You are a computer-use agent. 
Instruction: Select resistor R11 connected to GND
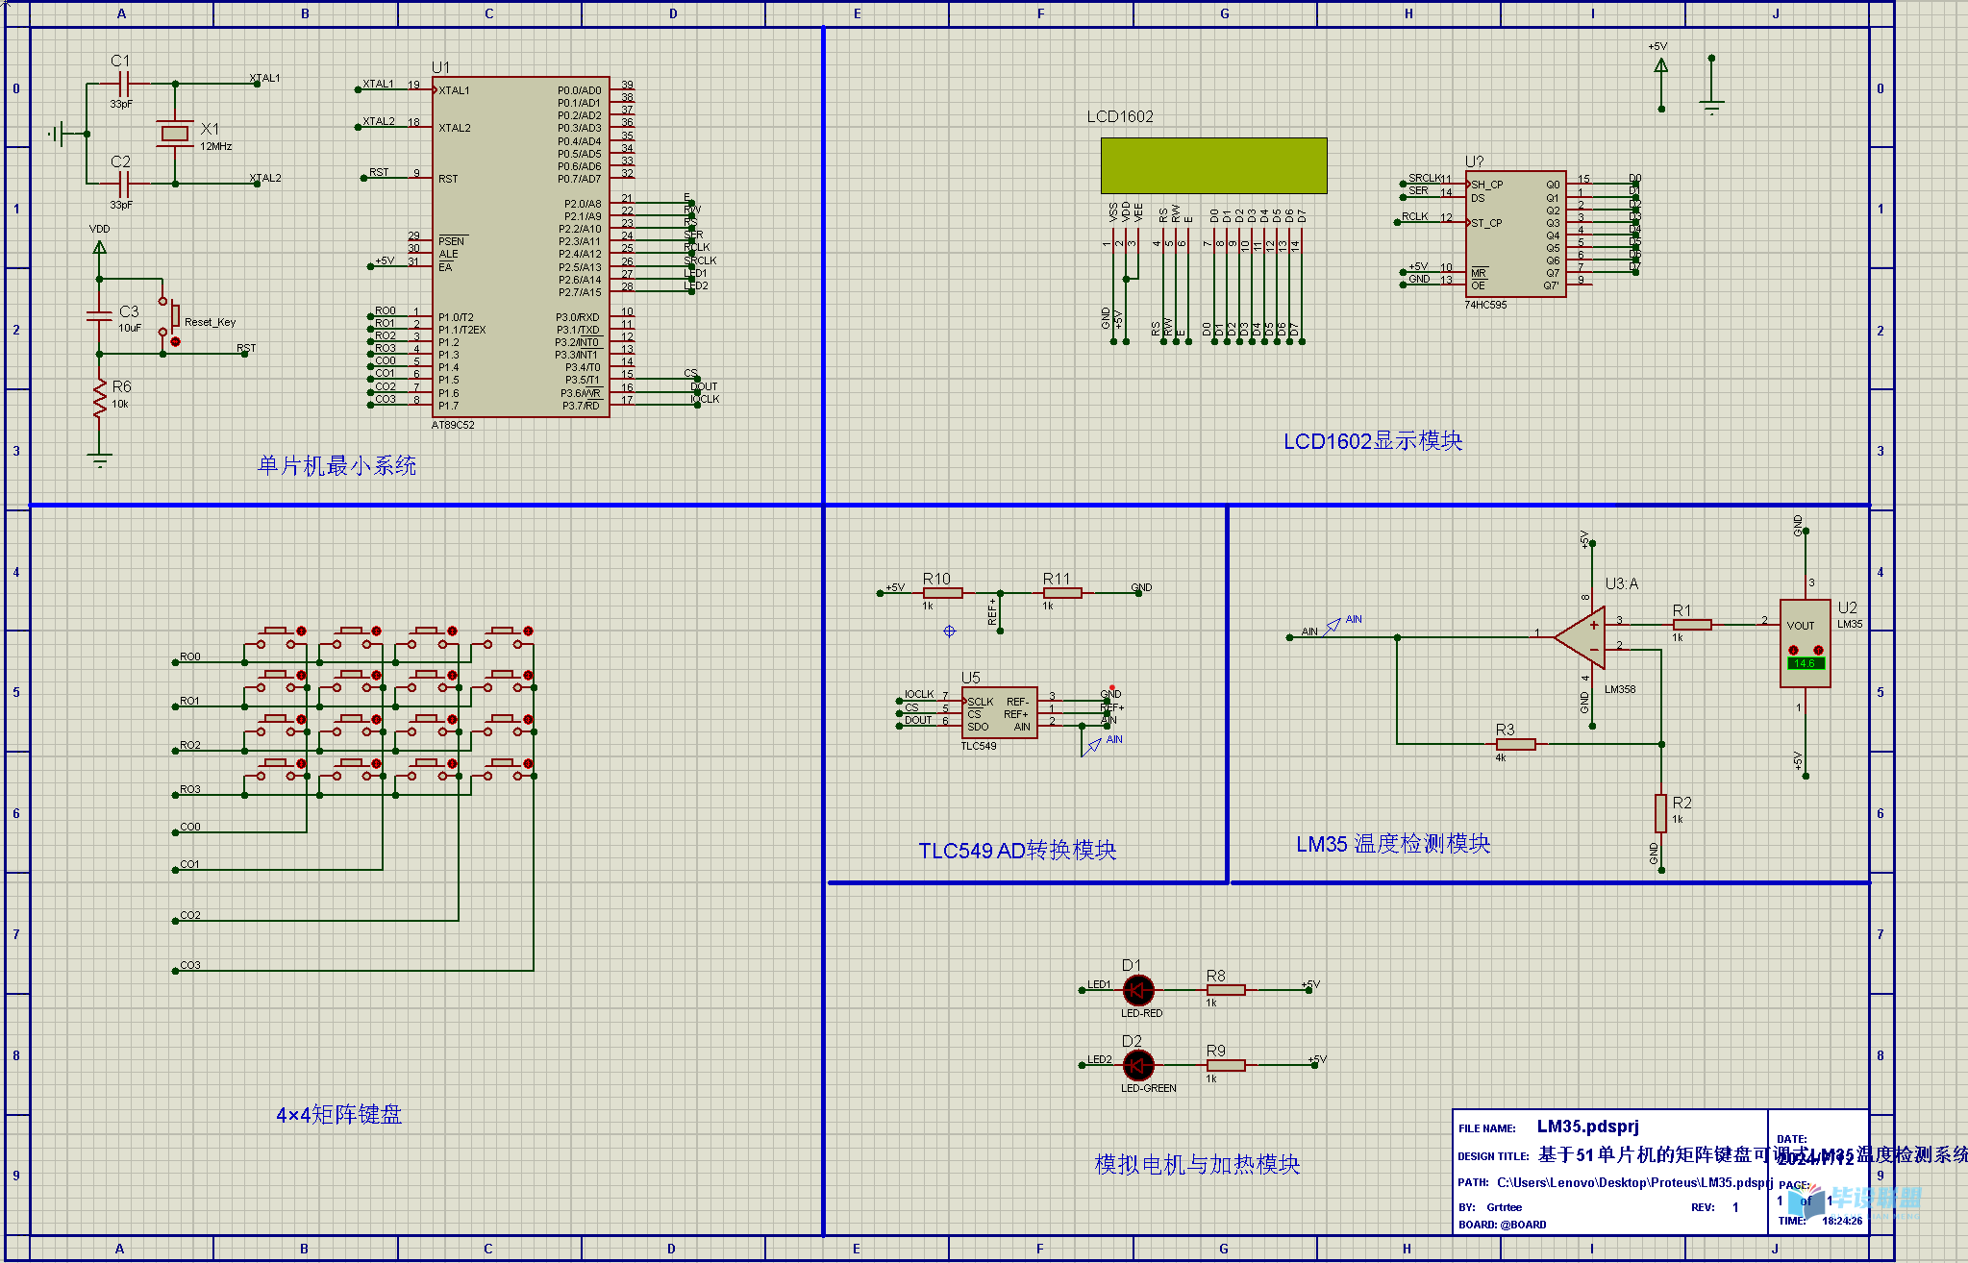[x=1062, y=593]
